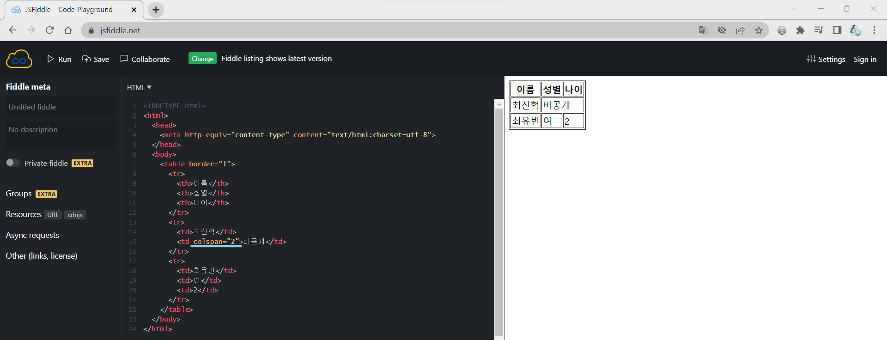Open Other (links, license) section
887x340 pixels.
[41, 256]
